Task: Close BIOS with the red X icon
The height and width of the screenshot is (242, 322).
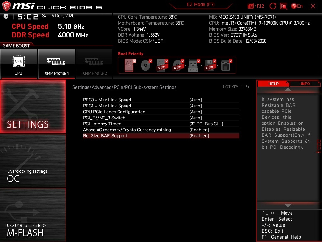Action: [313, 6]
